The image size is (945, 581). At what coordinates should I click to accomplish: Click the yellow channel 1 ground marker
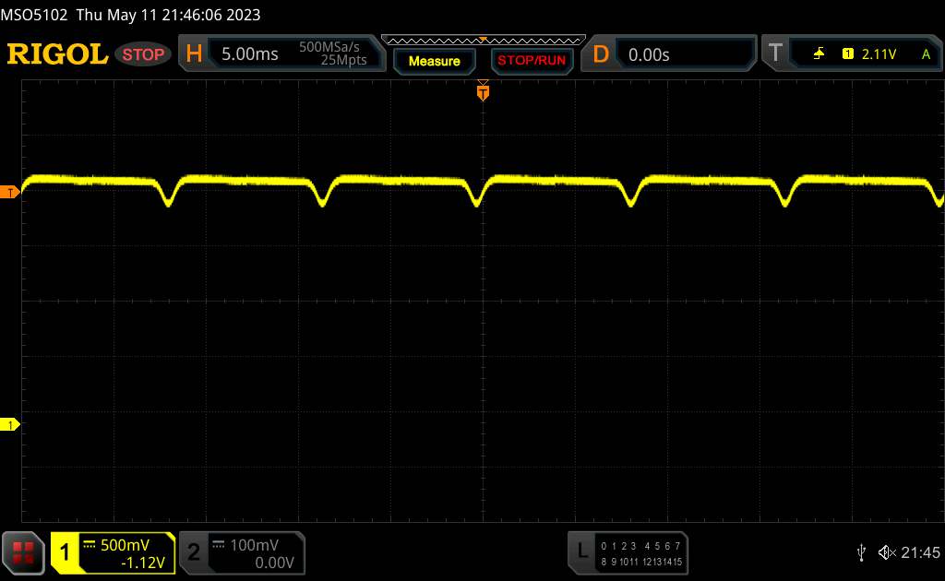[9, 424]
